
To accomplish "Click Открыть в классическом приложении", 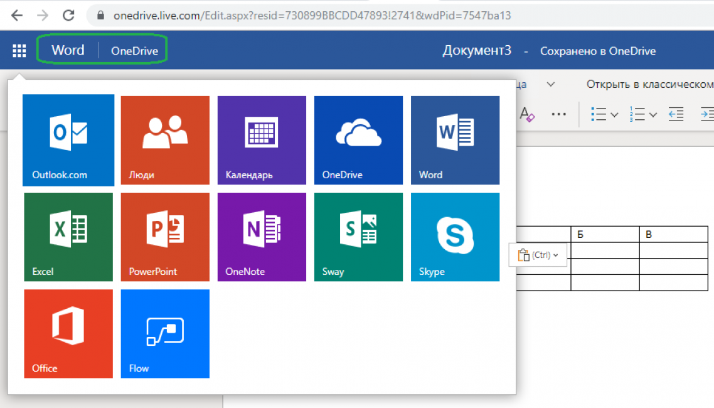I will tap(649, 84).
